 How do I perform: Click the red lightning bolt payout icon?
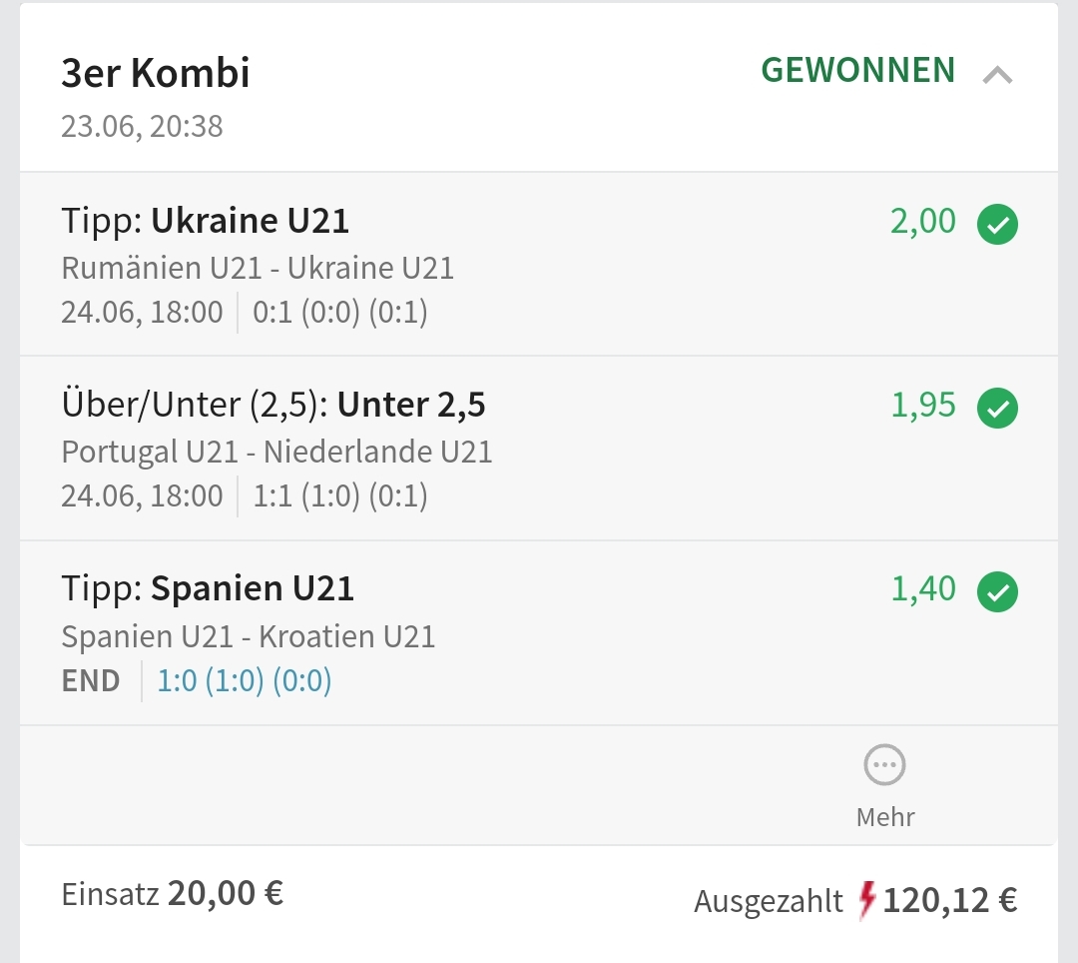pos(866,900)
